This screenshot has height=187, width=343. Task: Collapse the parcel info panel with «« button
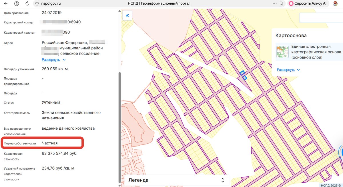pos(127,15)
